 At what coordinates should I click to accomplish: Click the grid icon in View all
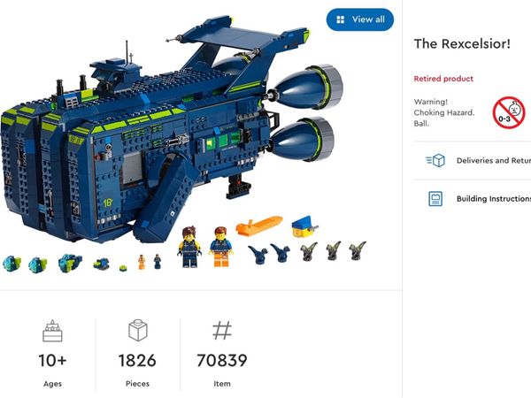click(341, 19)
